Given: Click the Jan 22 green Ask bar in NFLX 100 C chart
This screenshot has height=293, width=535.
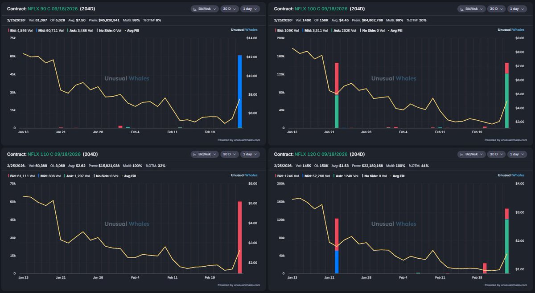Looking at the screenshot, I should click(x=337, y=111).
